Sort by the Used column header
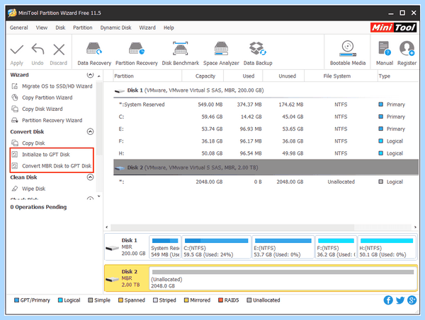Viewport: 425px width, 320px height. point(243,76)
